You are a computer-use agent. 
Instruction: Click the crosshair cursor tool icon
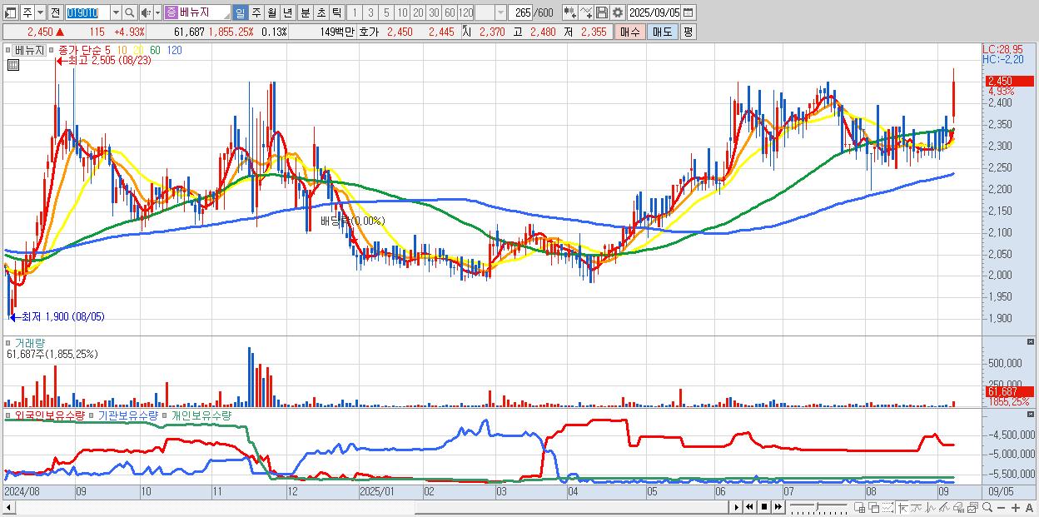(902, 507)
